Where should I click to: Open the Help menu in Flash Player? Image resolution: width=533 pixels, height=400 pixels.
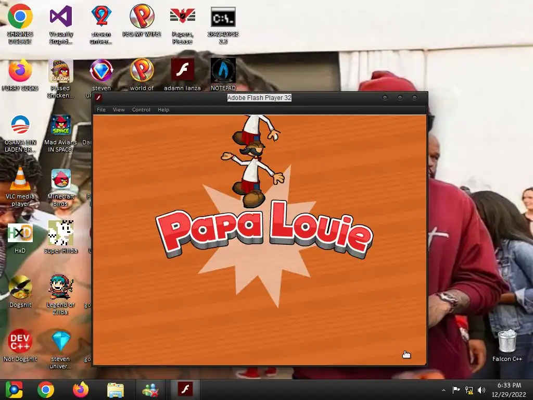[x=163, y=109]
